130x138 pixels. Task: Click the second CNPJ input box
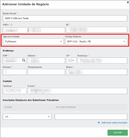tap(47, 30)
